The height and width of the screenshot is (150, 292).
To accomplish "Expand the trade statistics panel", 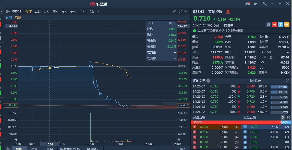I will pyautogui.click(x=287, y=81).
